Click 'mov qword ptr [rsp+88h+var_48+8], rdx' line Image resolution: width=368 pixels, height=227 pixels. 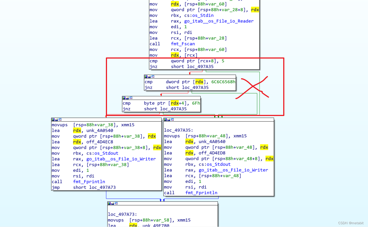coord(219,159)
